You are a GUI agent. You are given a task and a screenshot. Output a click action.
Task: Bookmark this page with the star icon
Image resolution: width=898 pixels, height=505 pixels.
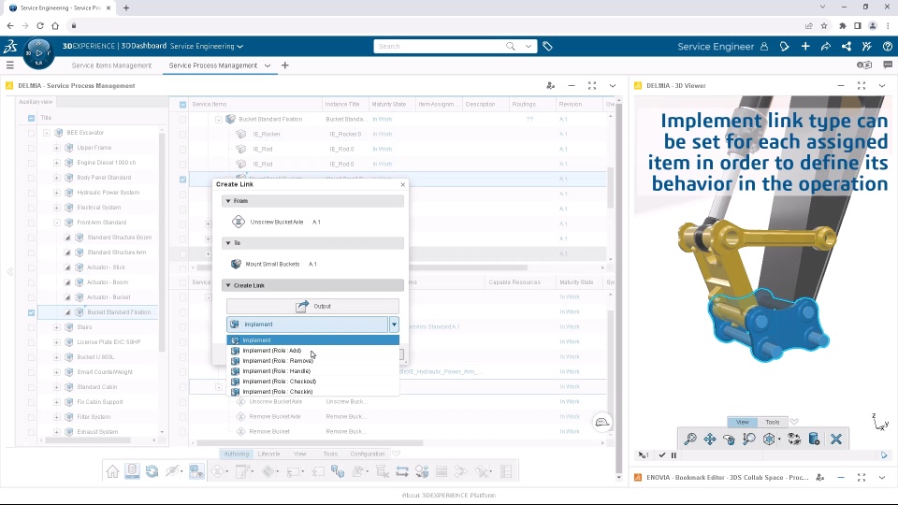[x=824, y=26]
